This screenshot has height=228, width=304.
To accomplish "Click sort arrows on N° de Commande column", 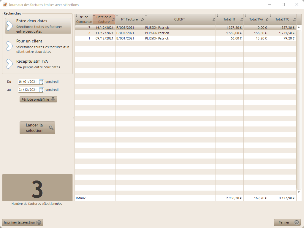I will tap(76, 15).
